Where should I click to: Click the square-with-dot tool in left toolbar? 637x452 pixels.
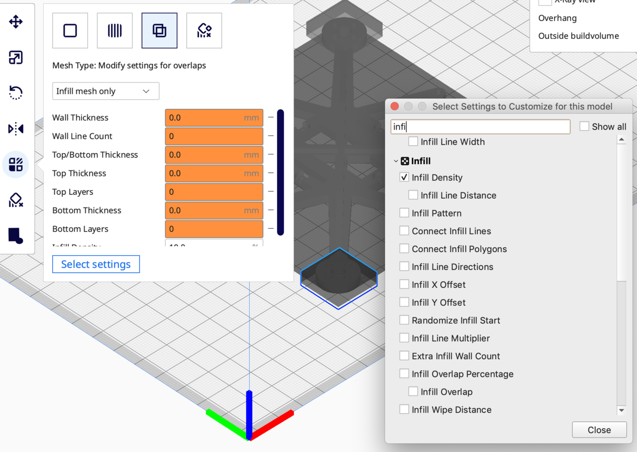[x=16, y=235]
